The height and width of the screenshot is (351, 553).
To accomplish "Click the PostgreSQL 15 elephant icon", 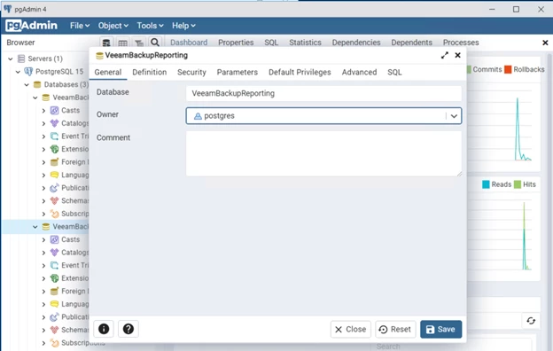I will [x=28, y=72].
